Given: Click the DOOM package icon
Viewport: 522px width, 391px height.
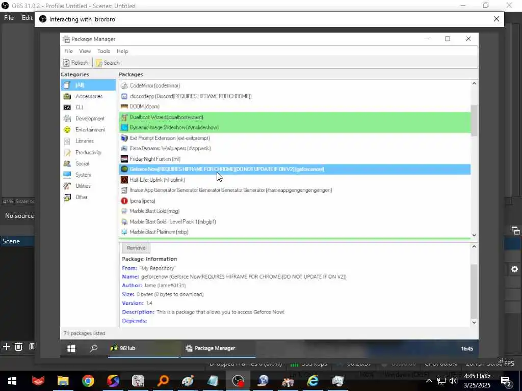Looking at the screenshot, I should click(124, 107).
